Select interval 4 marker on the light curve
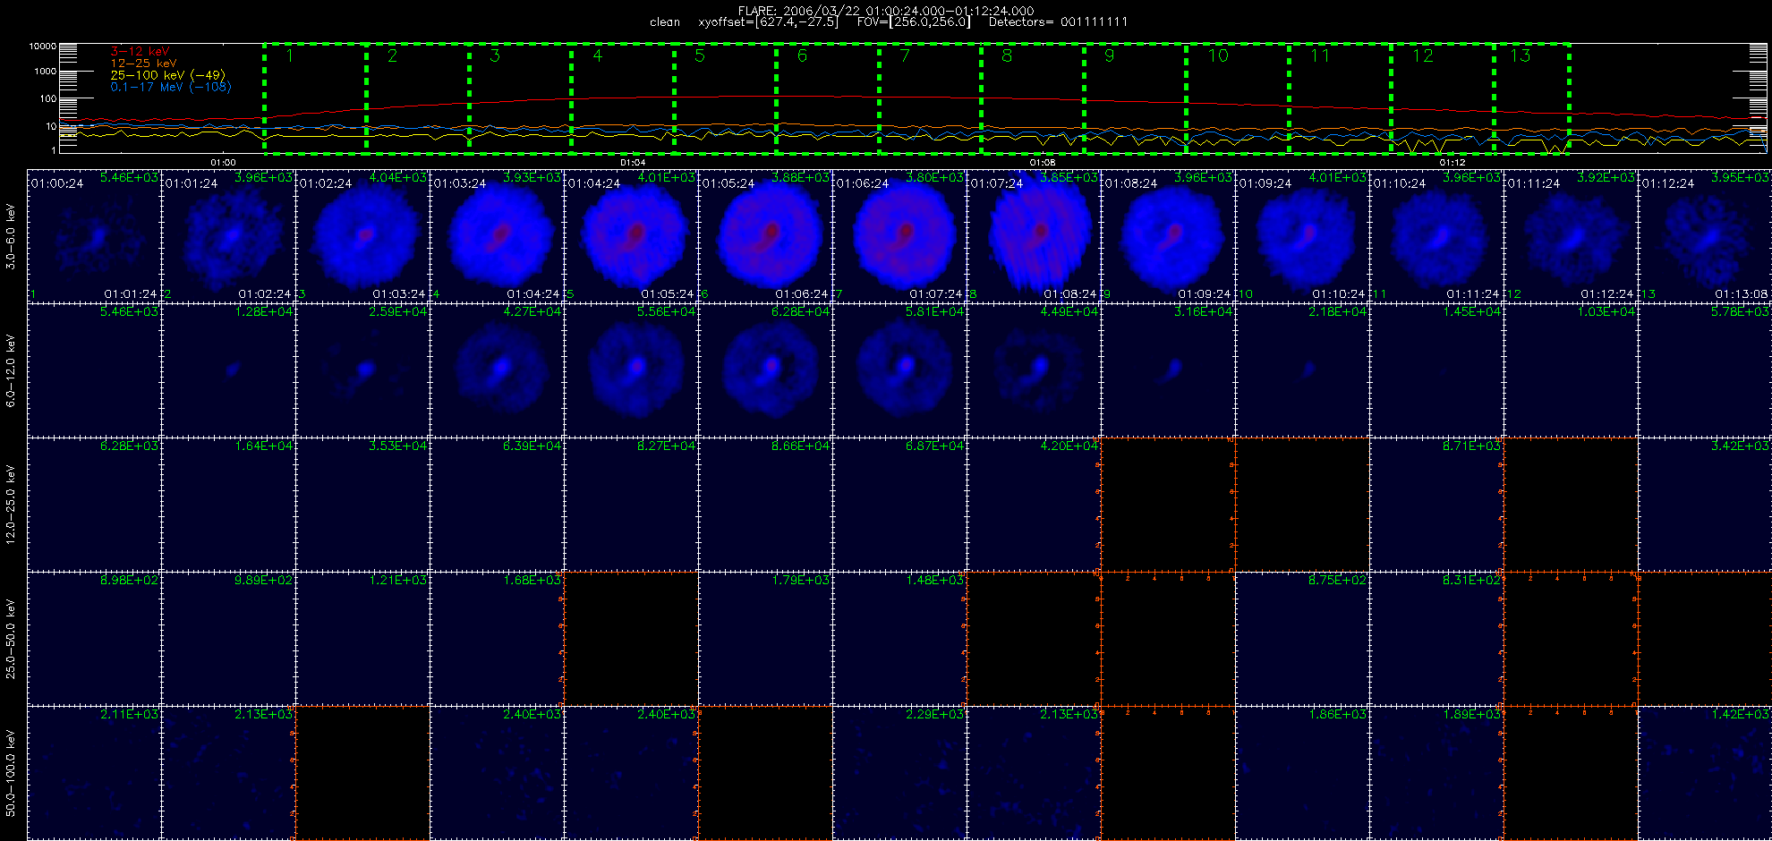The height and width of the screenshot is (841, 1772). coord(598,55)
